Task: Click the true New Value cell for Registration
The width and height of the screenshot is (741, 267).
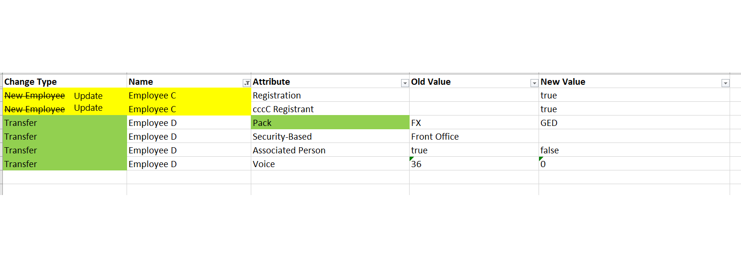Action: (633, 95)
